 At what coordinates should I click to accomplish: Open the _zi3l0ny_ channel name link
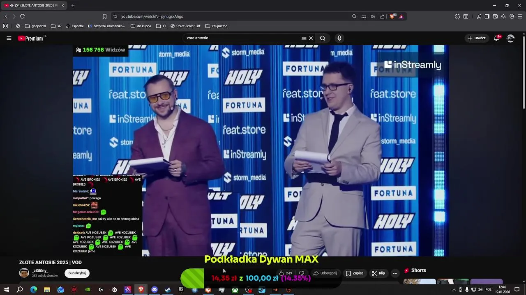[x=40, y=271]
